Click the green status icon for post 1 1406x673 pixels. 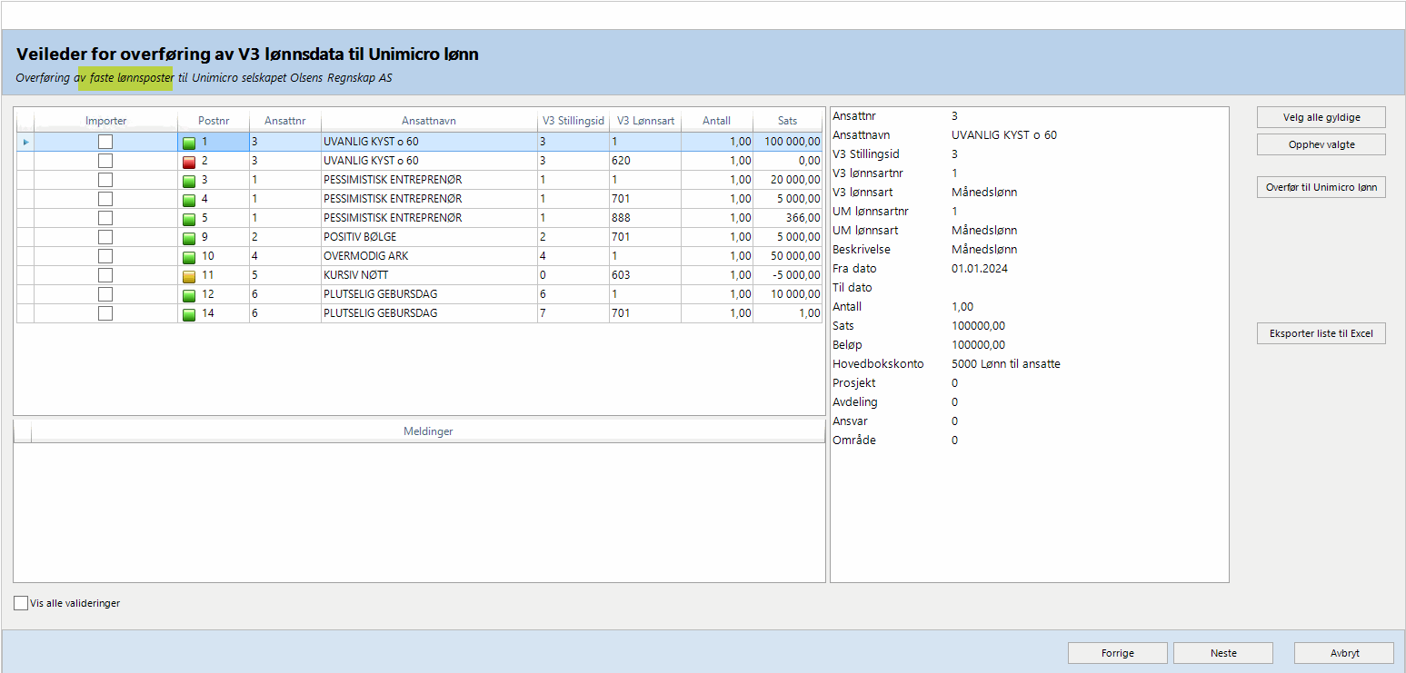(x=189, y=143)
